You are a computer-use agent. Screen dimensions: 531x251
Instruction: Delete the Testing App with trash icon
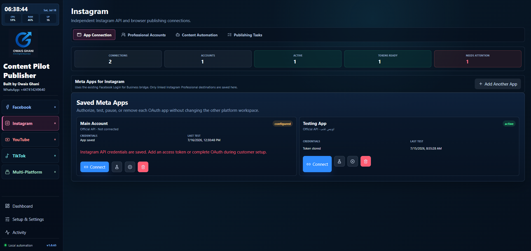click(x=366, y=161)
